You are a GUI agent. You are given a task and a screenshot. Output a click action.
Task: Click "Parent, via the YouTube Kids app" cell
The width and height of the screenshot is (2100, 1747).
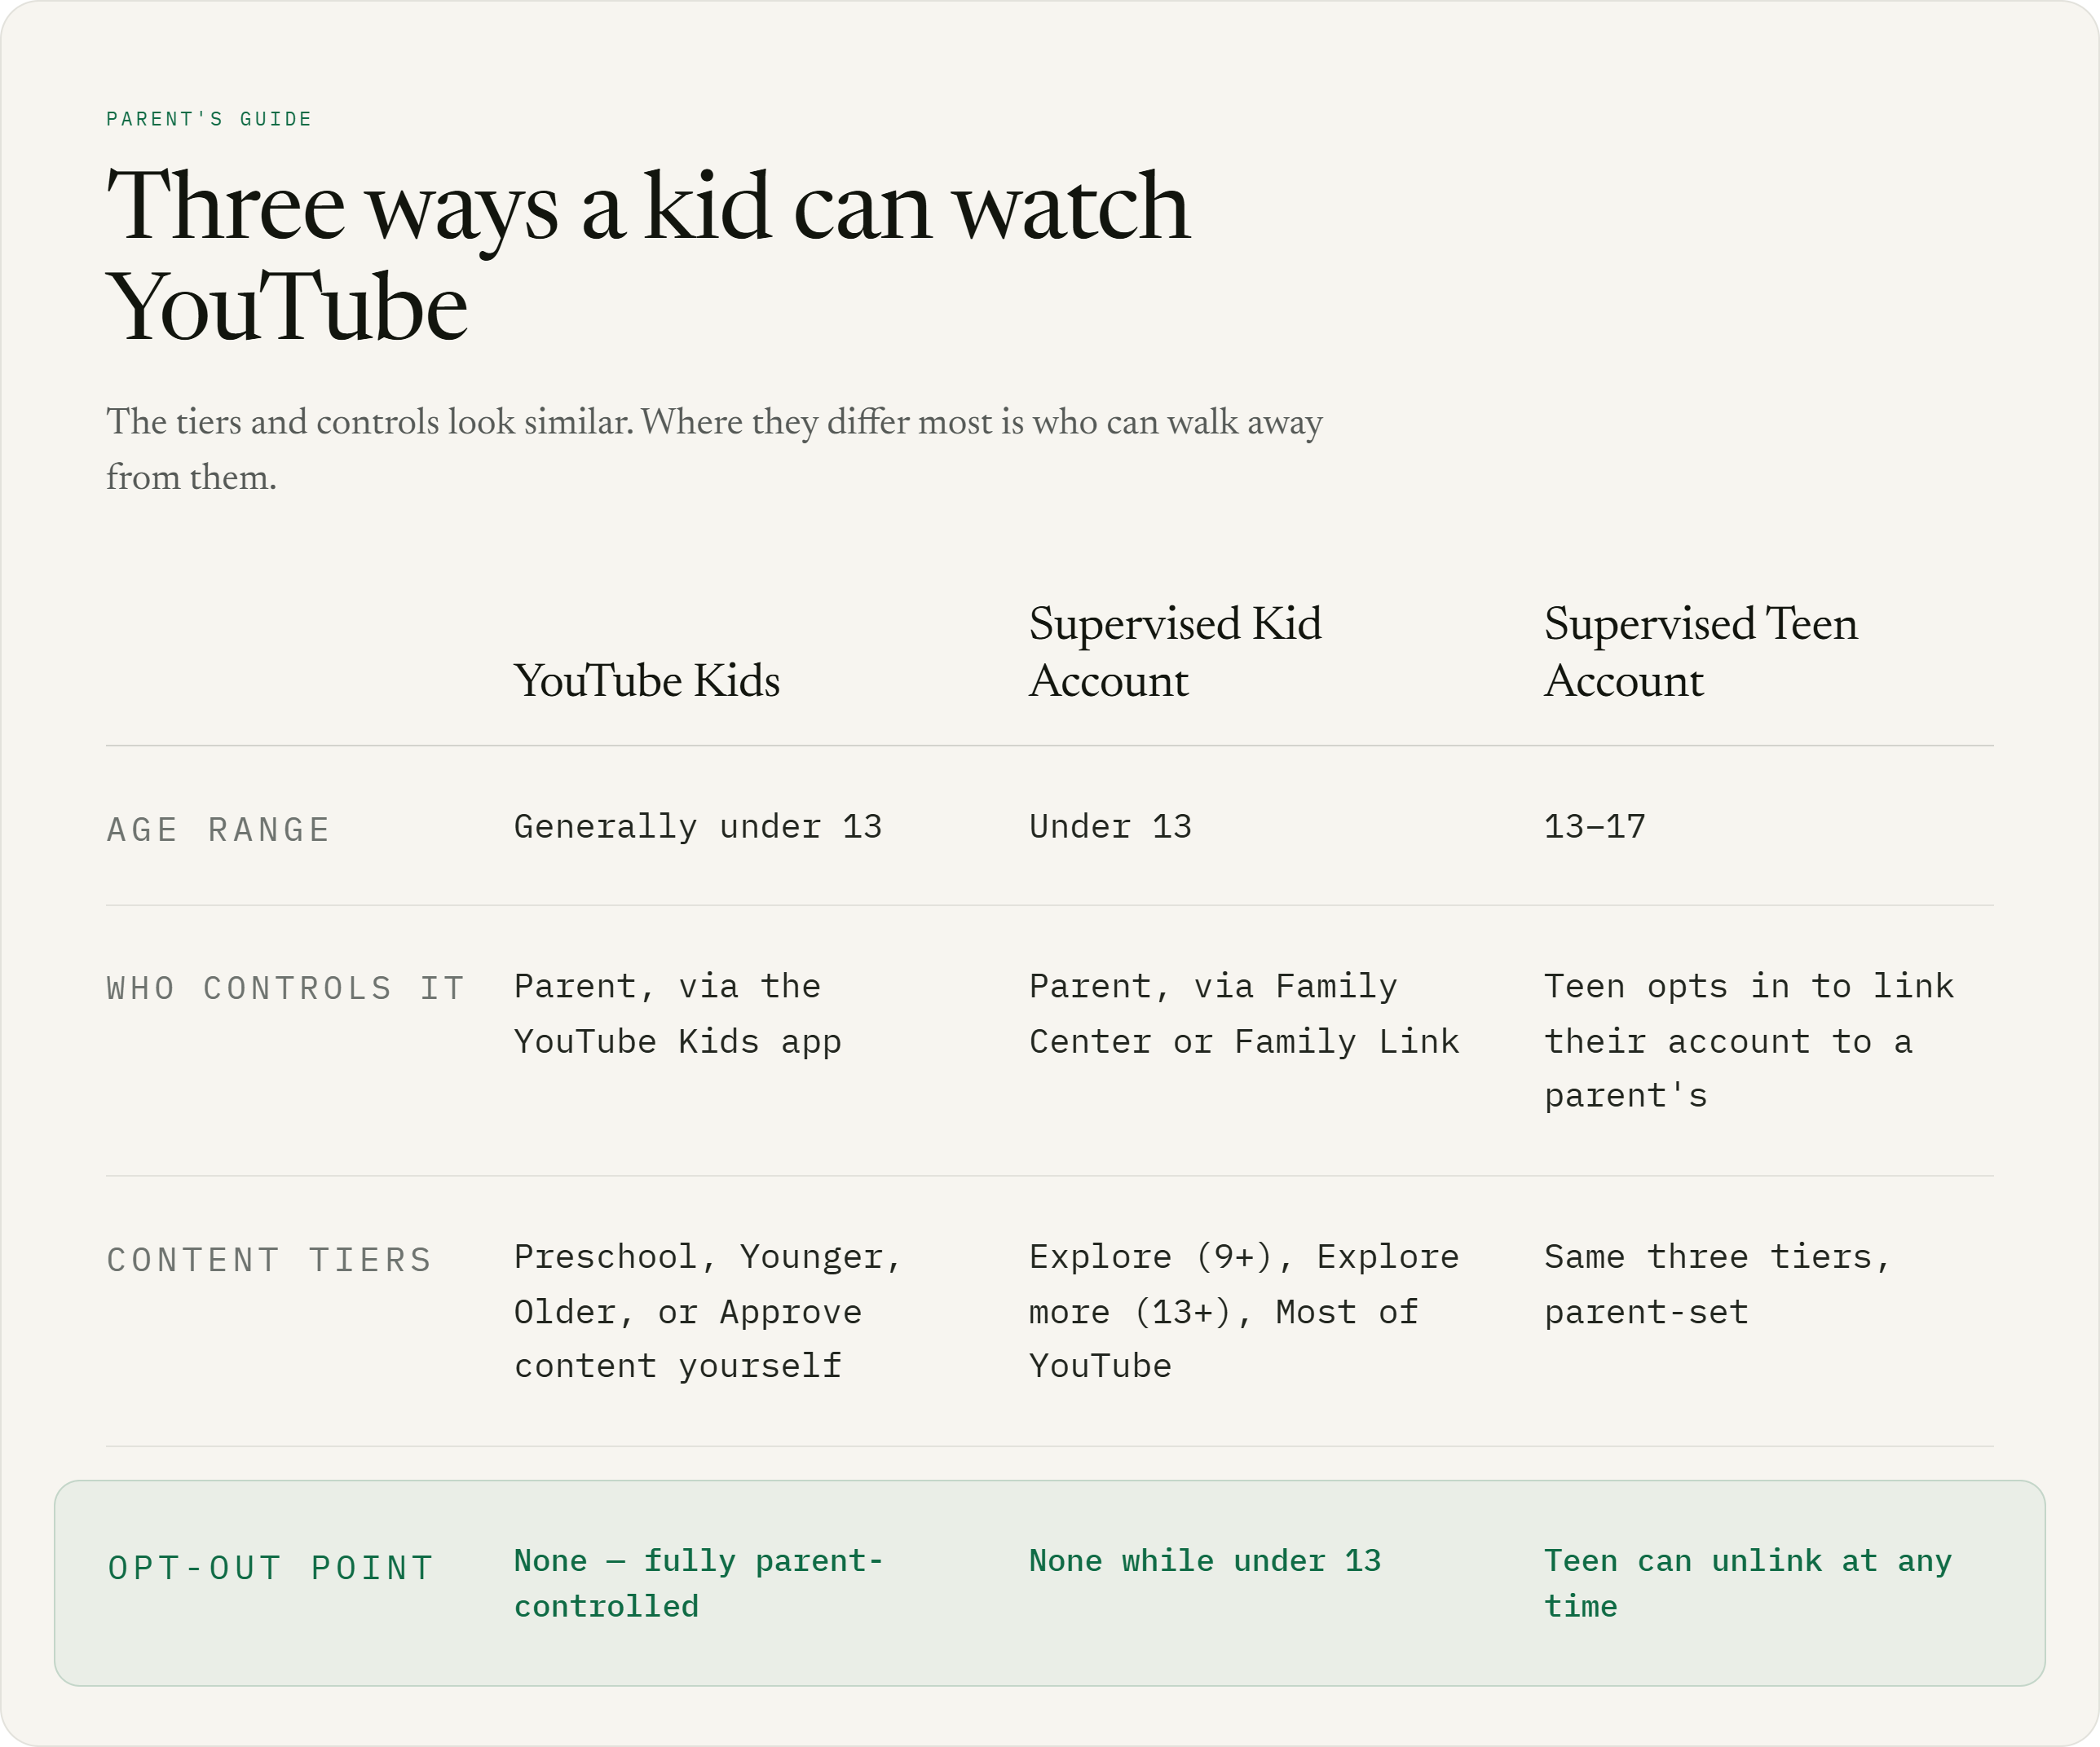pos(677,1014)
